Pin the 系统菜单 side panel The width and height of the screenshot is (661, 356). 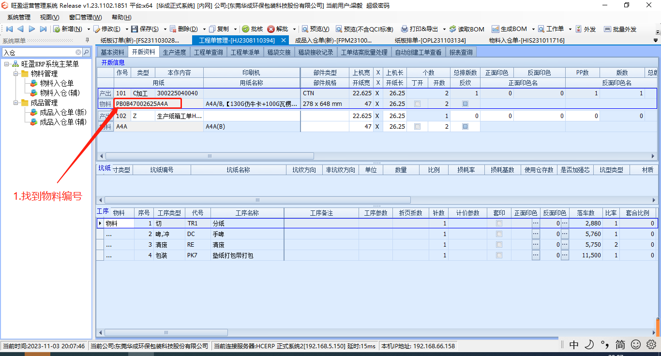click(87, 40)
